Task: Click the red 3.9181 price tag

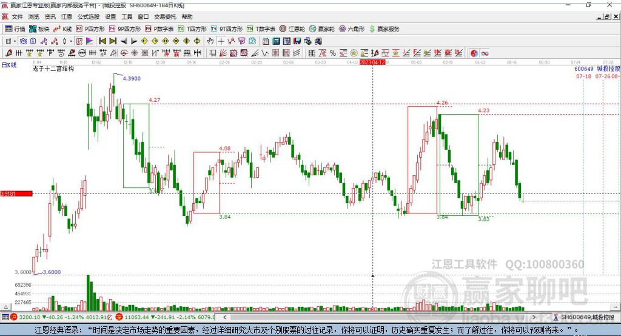Action: (16, 193)
